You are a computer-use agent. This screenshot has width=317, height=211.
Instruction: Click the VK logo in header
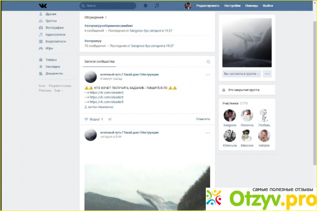tap(43, 5)
